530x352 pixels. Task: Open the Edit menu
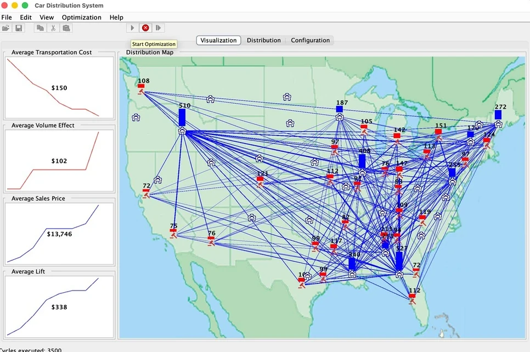[x=26, y=17]
